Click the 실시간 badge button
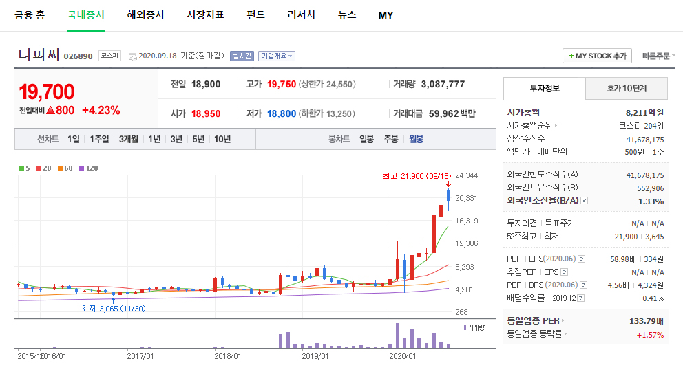 point(242,56)
